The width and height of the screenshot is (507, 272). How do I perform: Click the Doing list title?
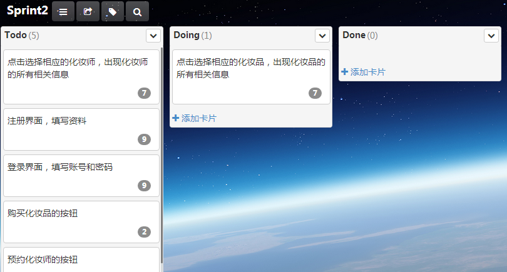click(x=187, y=35)
